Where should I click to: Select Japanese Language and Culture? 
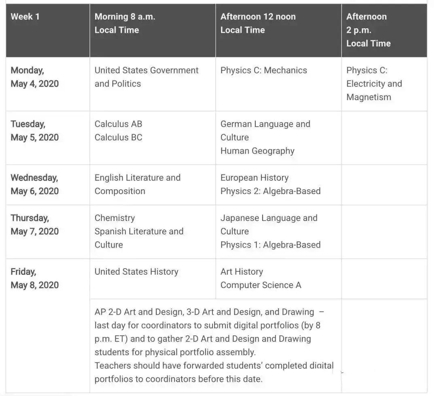269,224
